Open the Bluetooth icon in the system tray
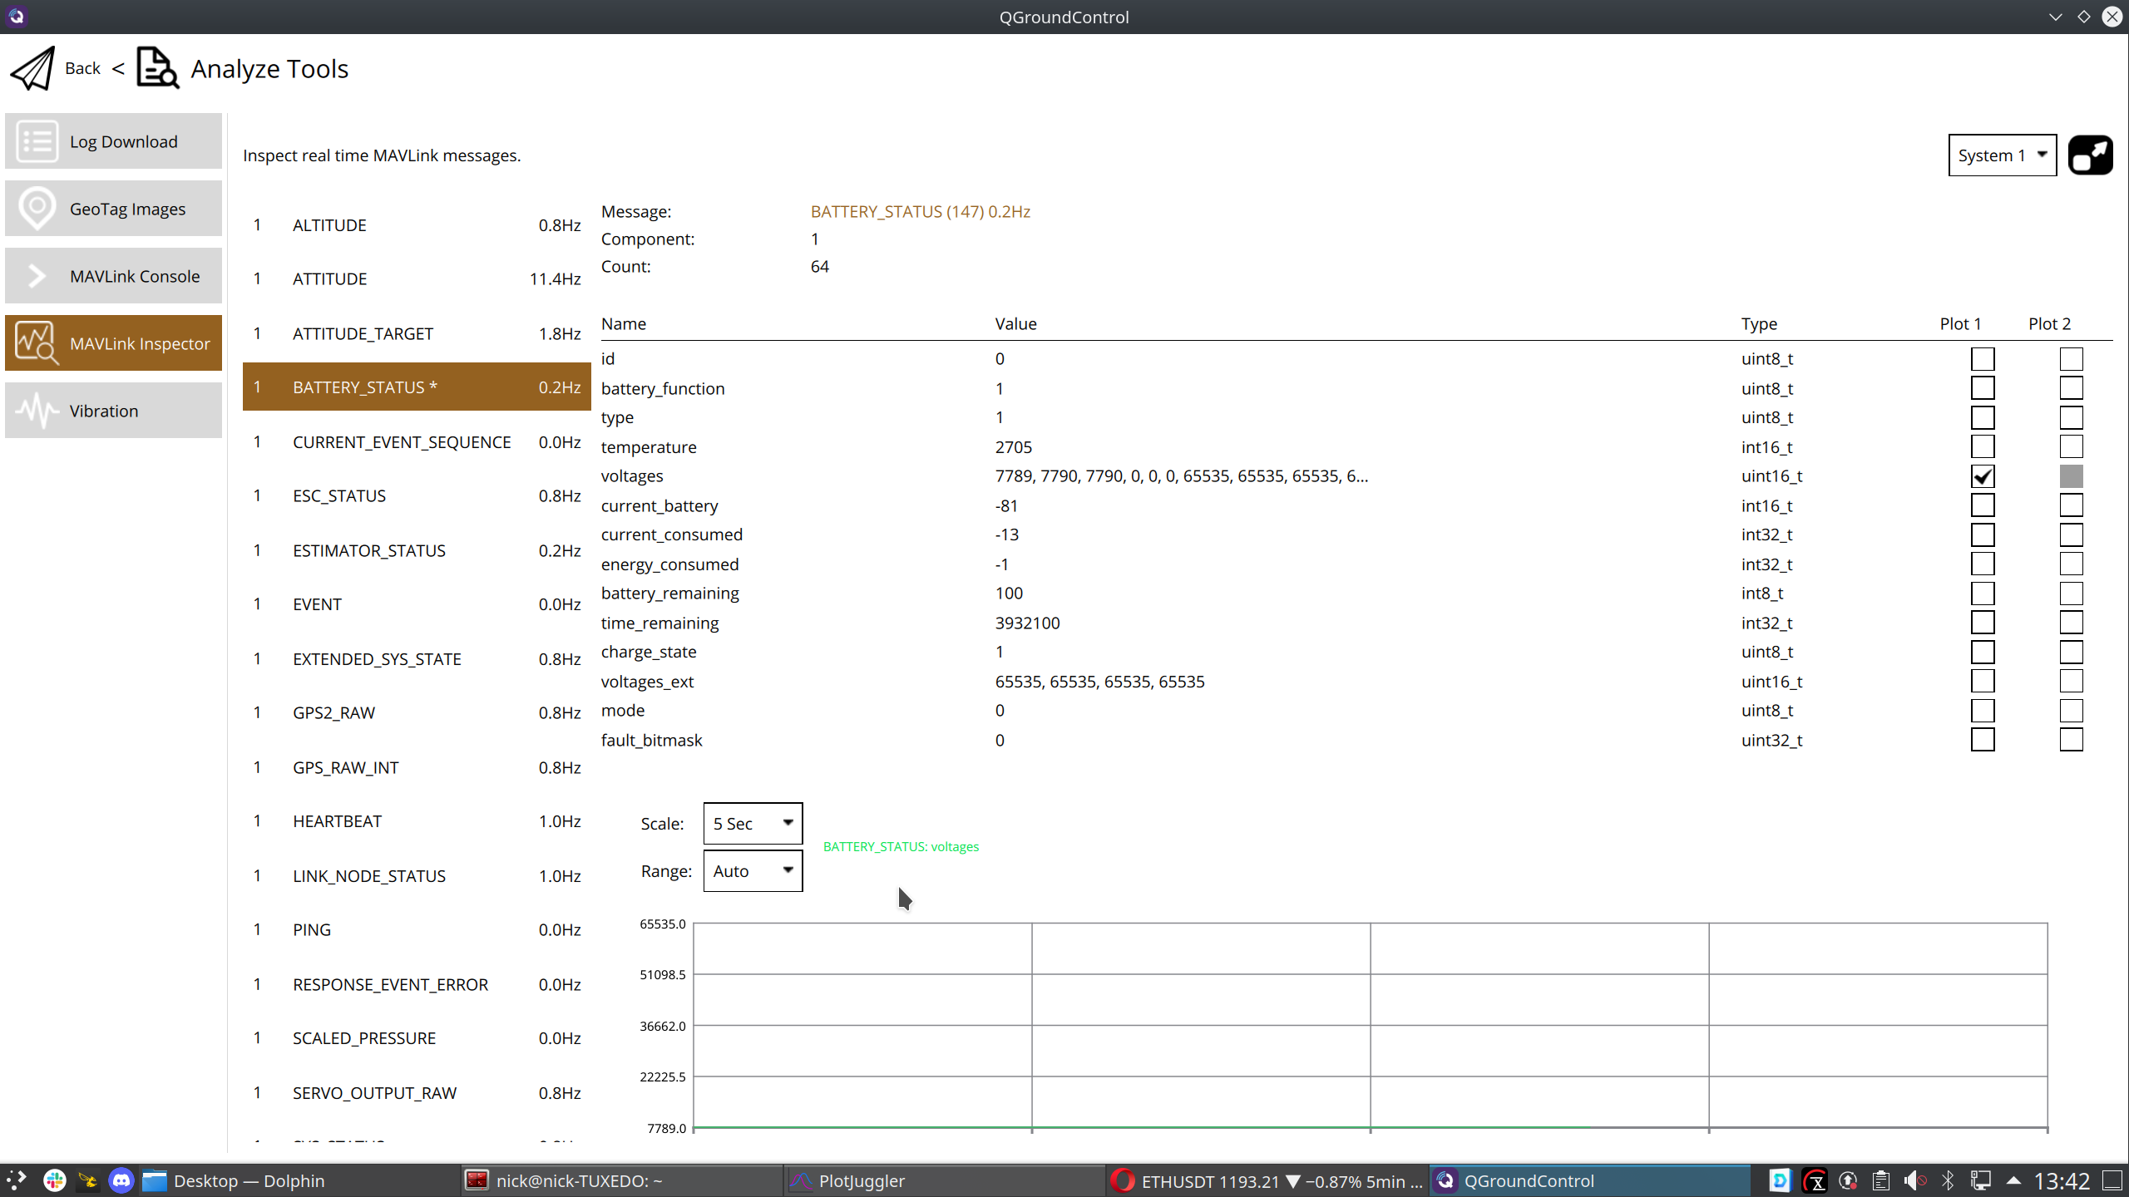Viewport: 2129px width, 1197px height. [1948, 1180]
